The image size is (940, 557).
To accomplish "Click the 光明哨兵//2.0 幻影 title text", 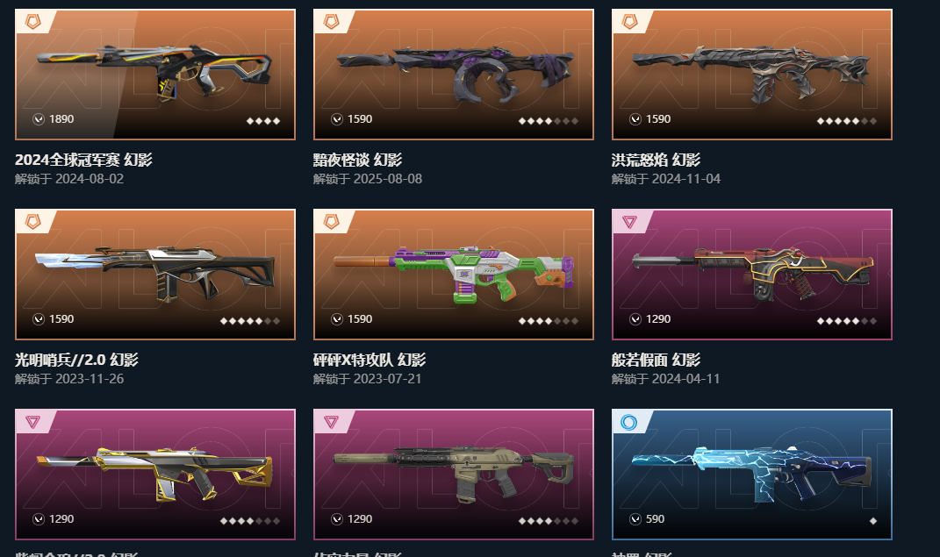I will 76,360.
